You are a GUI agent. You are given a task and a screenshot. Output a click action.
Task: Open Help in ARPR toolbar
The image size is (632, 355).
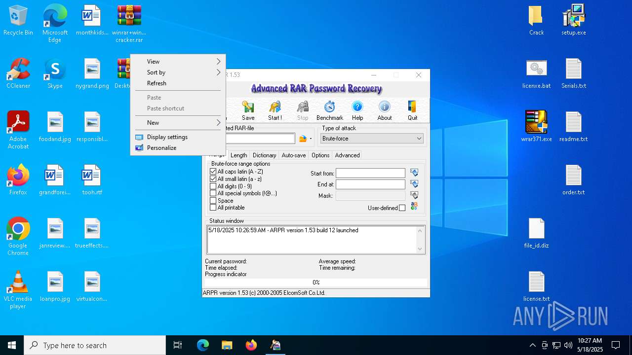tap(357, 111)
